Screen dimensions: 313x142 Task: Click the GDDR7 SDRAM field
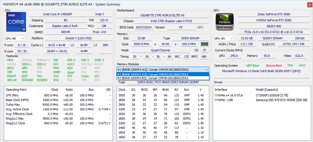[273, 38]
